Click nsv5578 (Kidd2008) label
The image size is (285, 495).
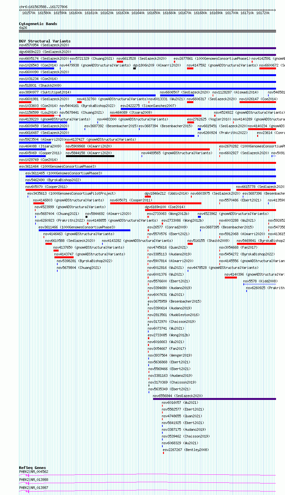coord(260,281)
